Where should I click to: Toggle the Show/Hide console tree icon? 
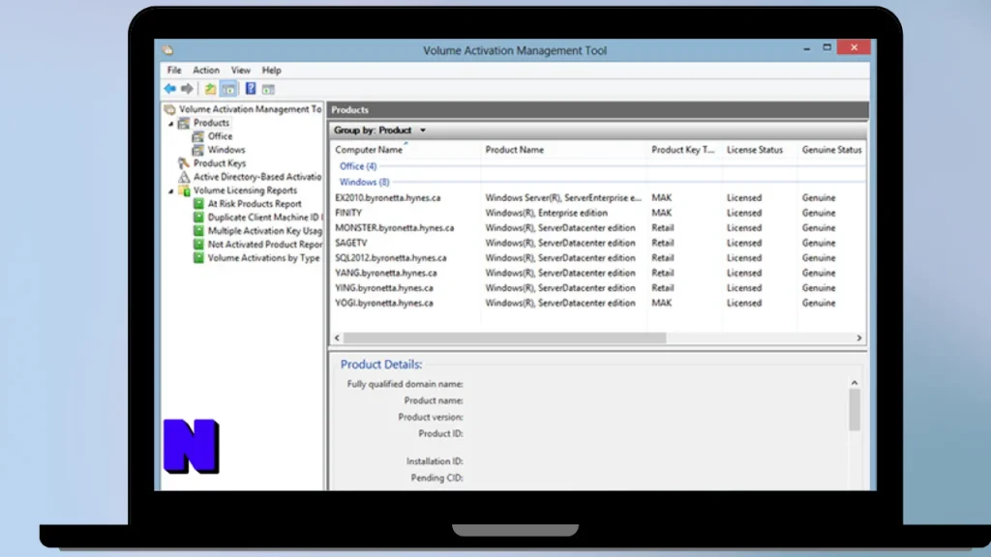[228, 89]
